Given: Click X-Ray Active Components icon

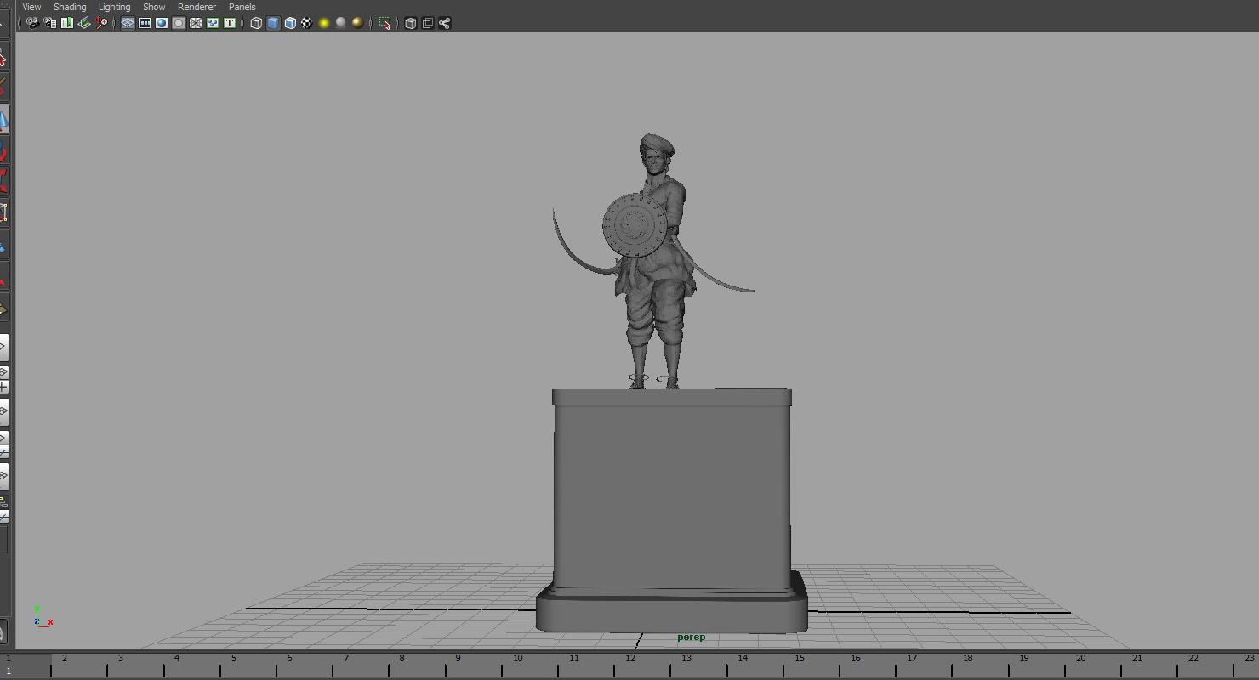Looking at the screenshot, I should click(x=428, y=23).
